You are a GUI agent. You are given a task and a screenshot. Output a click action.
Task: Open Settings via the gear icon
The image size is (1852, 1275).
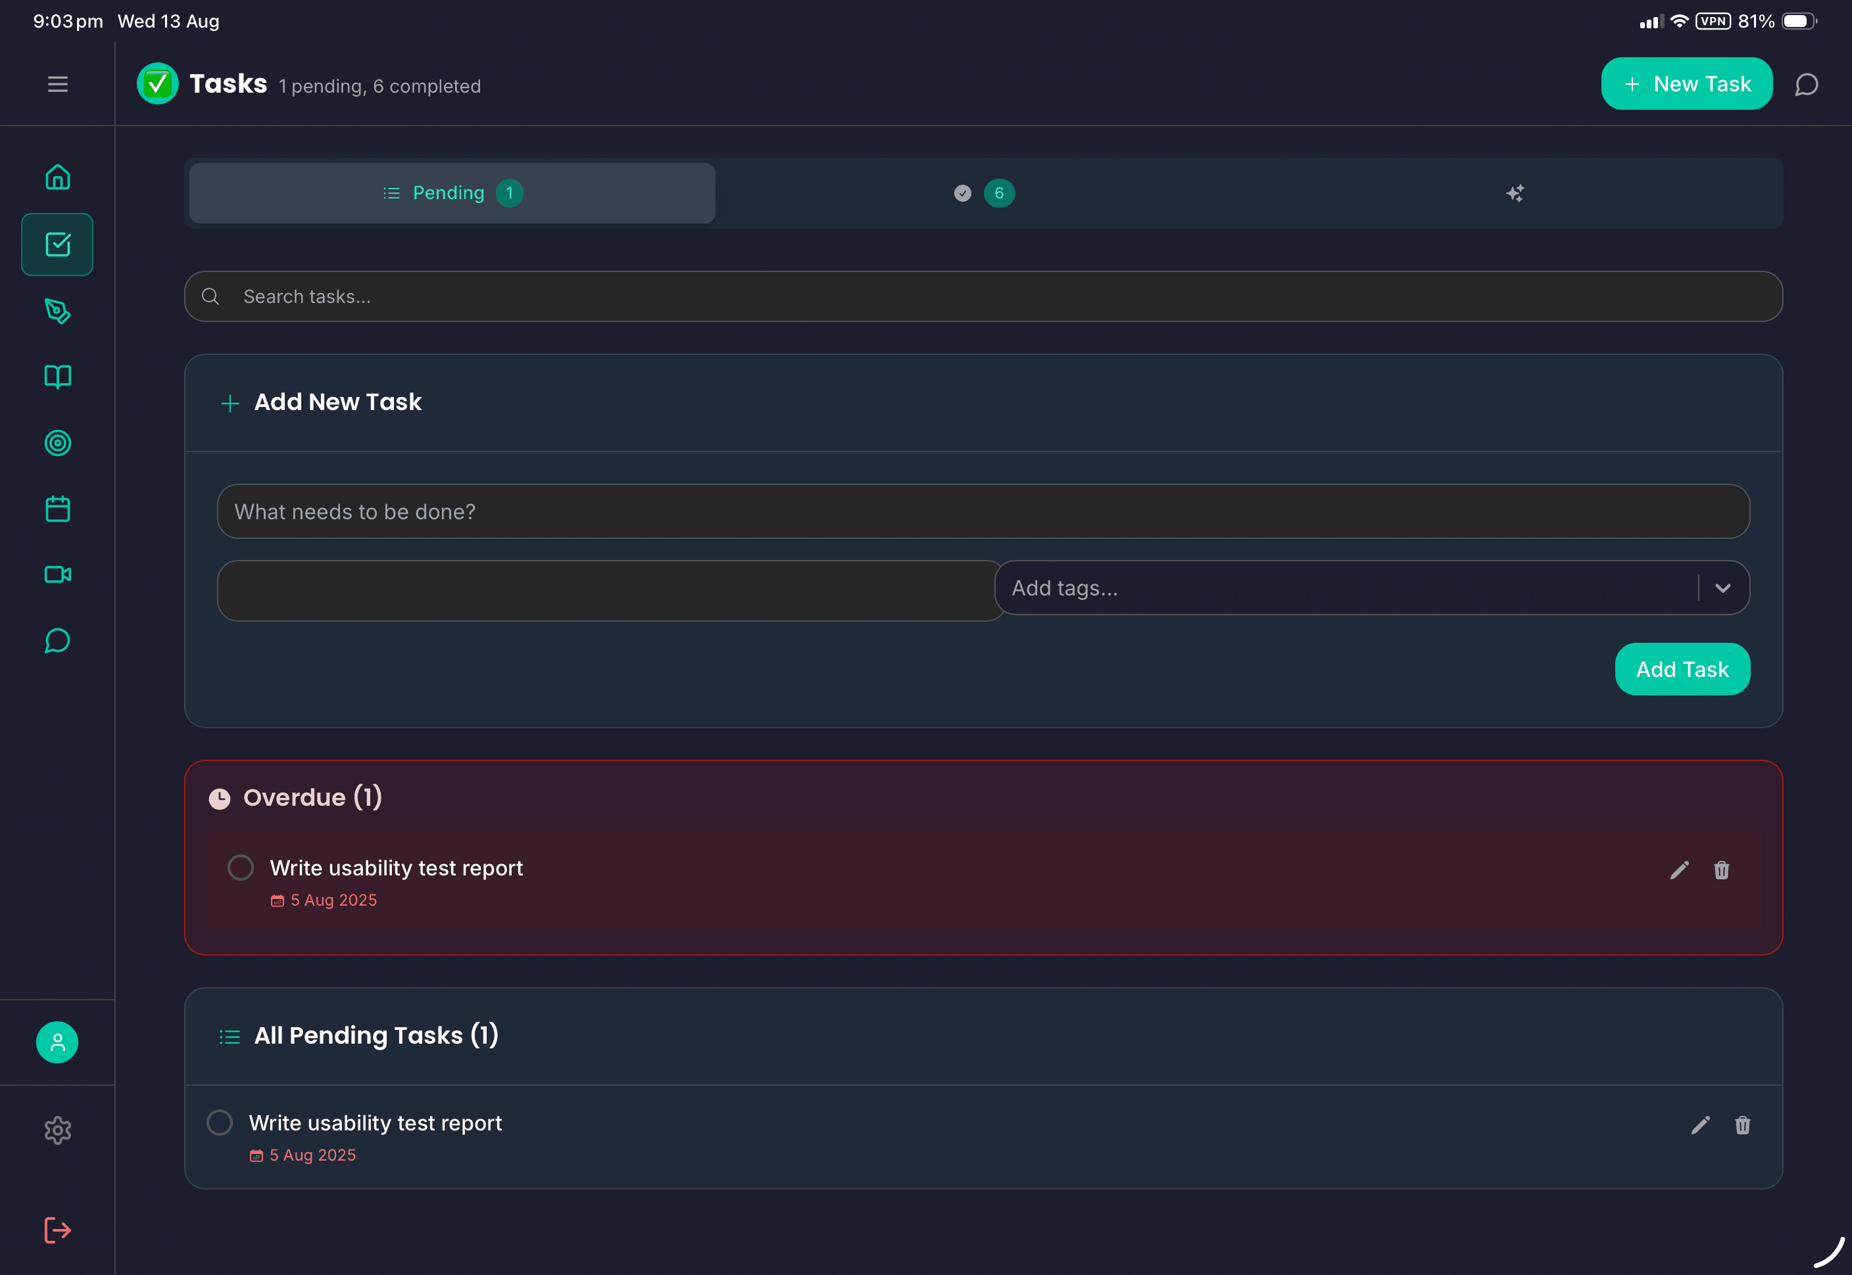click(57, 1130)
